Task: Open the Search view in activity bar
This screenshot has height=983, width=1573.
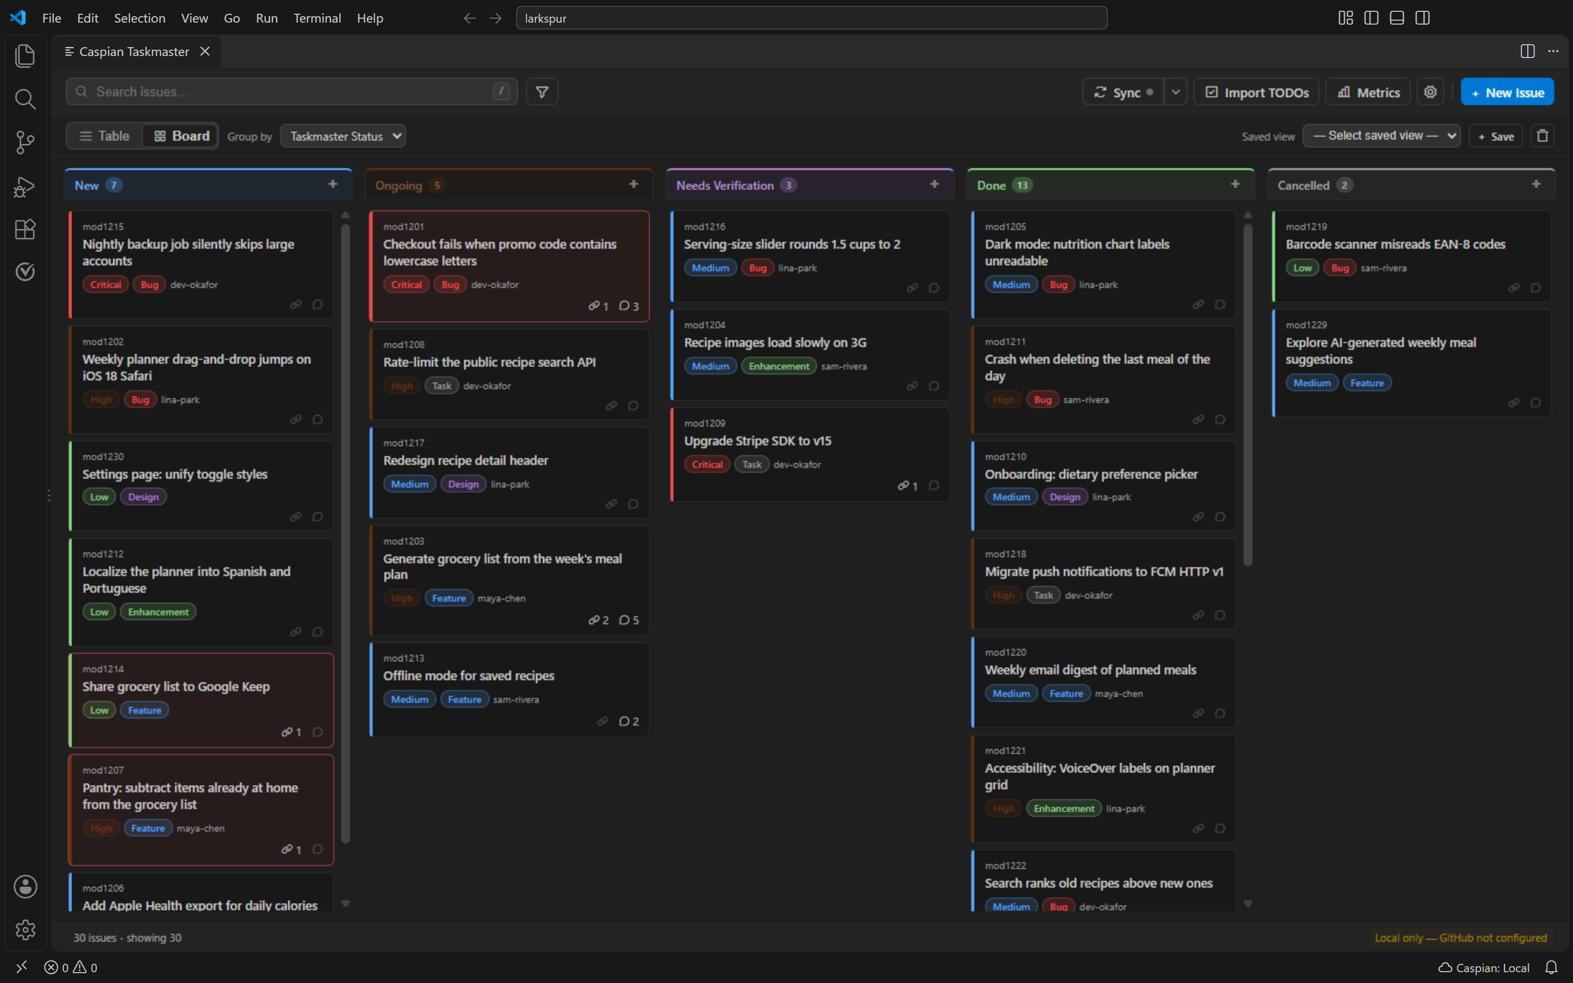Action: (25, 99)
